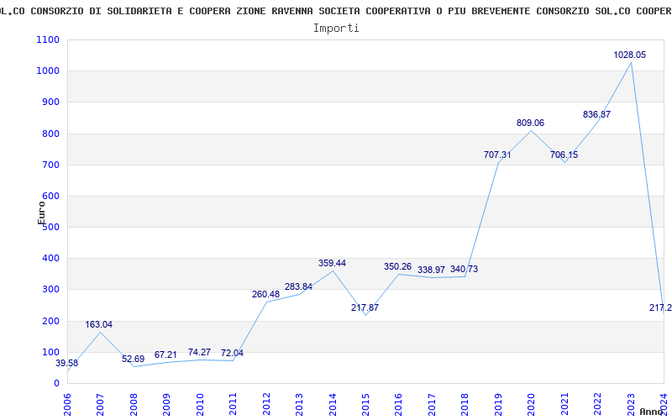Viewport: 672px width, 420px height.
Task: Click the 52.69 data label
Action: click(x=133, y=360)
